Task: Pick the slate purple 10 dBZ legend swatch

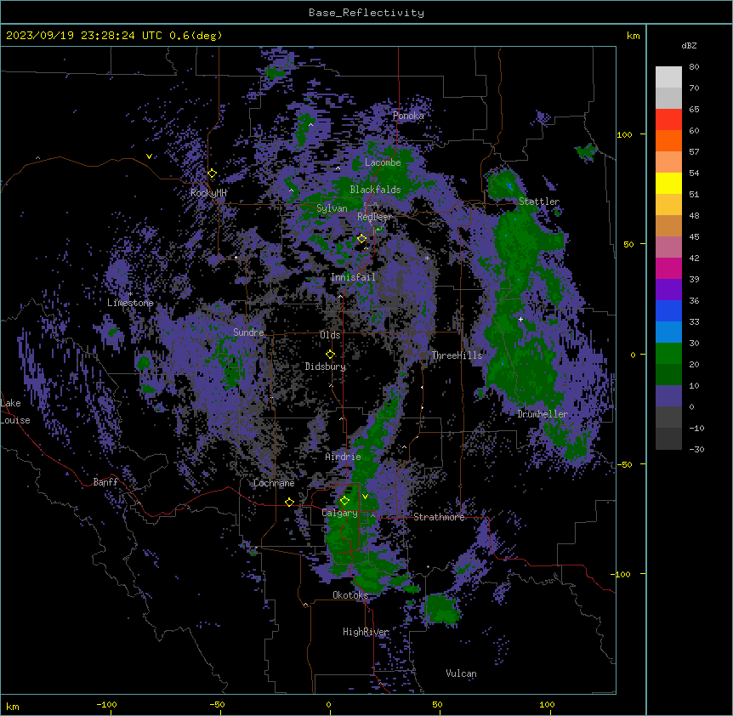Action: tap(668, 396)
